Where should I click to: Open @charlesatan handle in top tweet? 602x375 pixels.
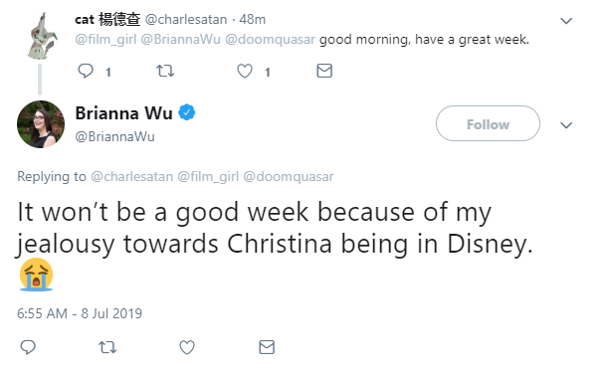coord(186,19)
